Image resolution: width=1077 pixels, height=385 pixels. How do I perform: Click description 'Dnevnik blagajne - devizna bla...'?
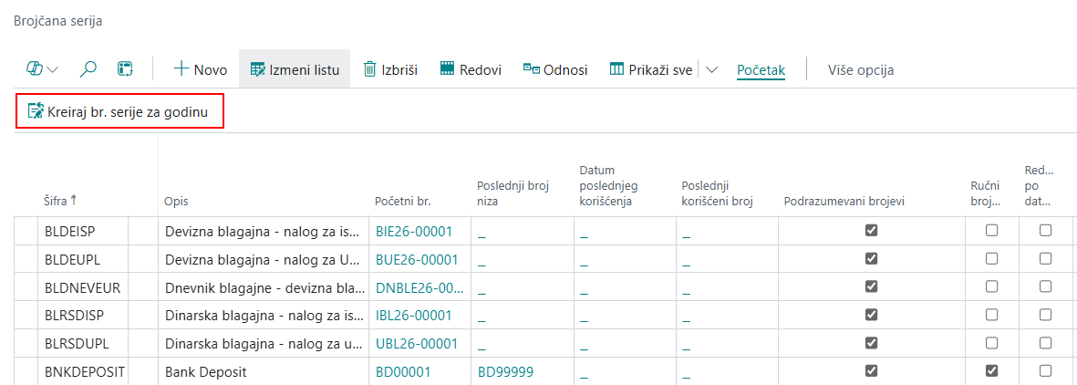(263, 287)
